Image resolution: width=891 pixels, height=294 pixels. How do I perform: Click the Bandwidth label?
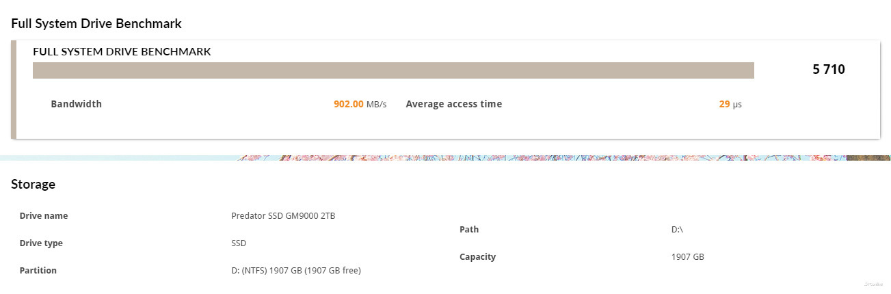[x=76, y=104]
